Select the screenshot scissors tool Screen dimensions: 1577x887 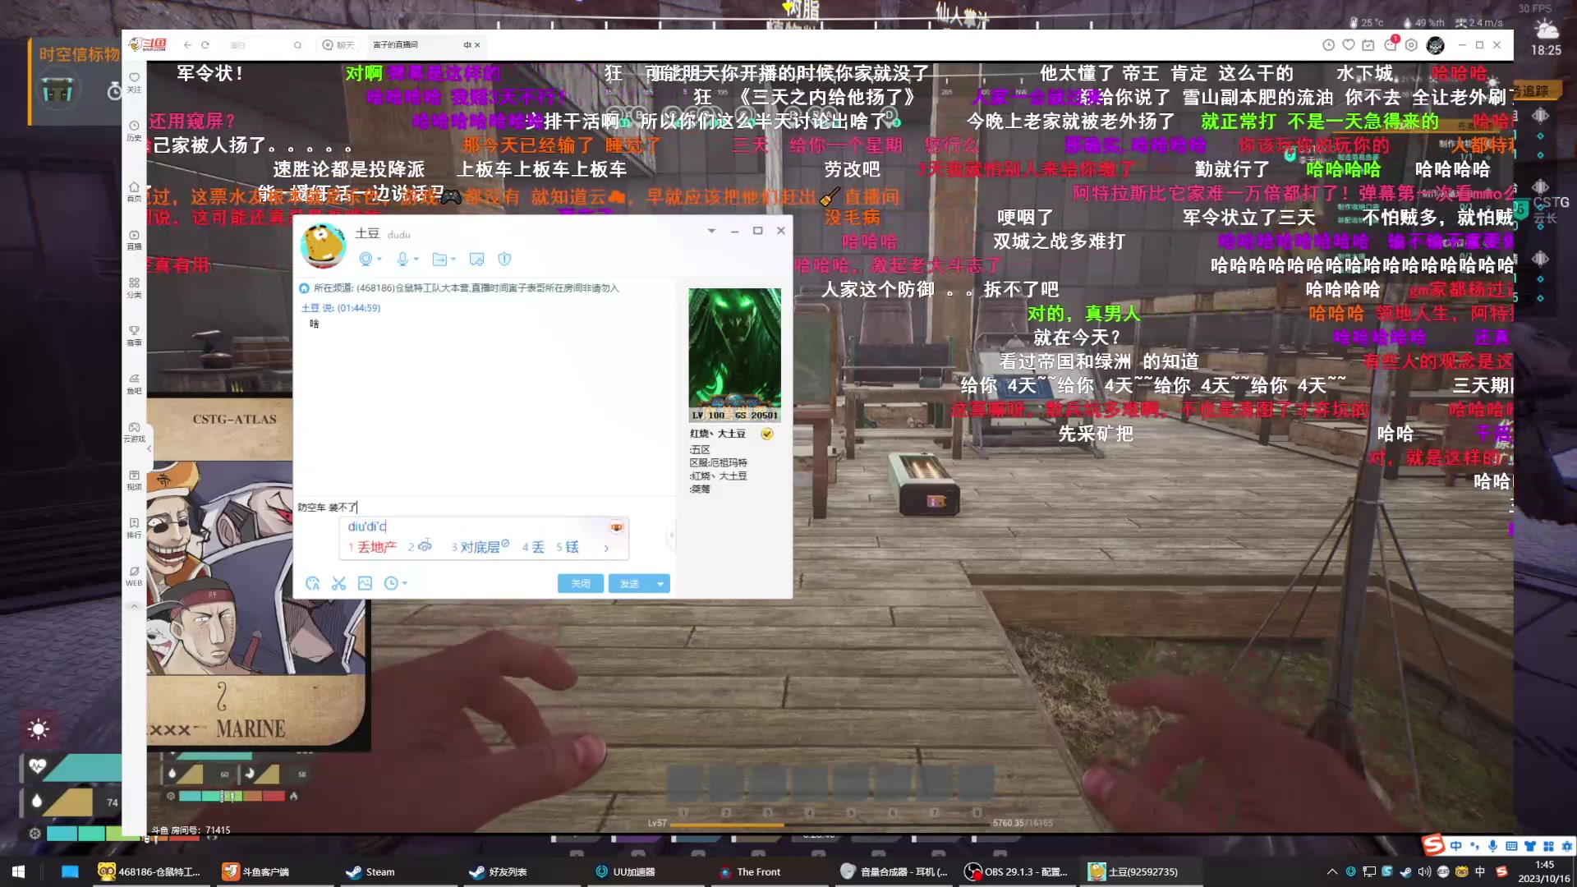[338, 583]
